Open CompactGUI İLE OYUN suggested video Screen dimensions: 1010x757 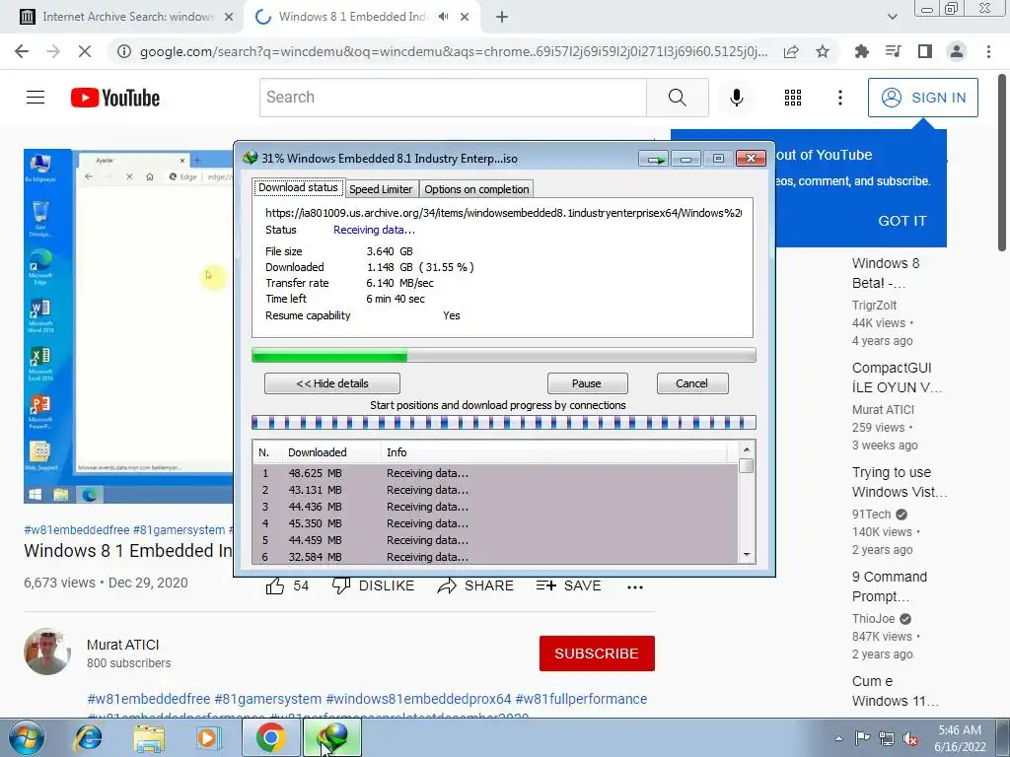click(x=897, y=378)
